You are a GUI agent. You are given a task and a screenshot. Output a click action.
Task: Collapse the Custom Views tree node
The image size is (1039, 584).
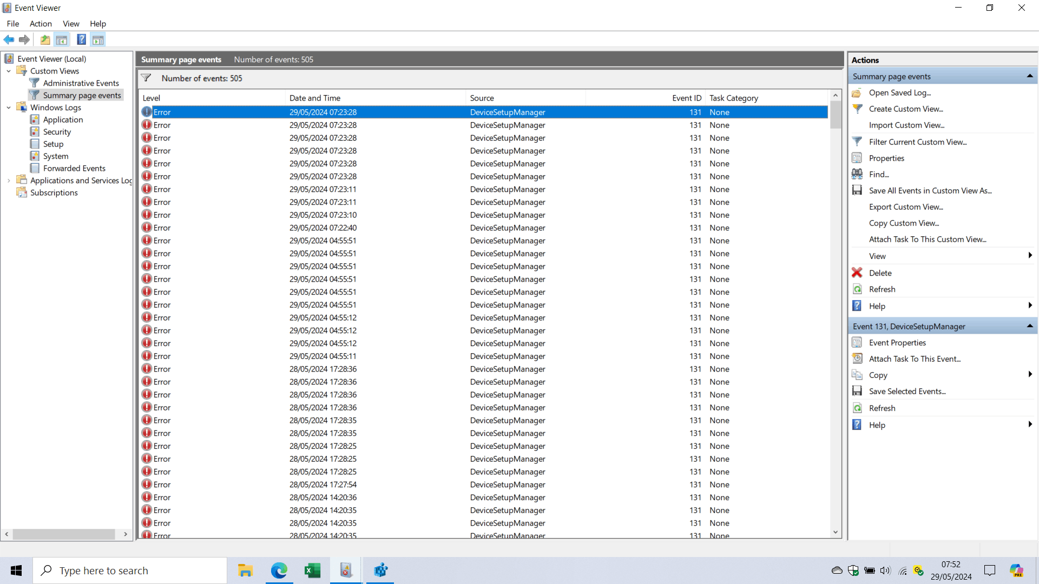[9, 71]
